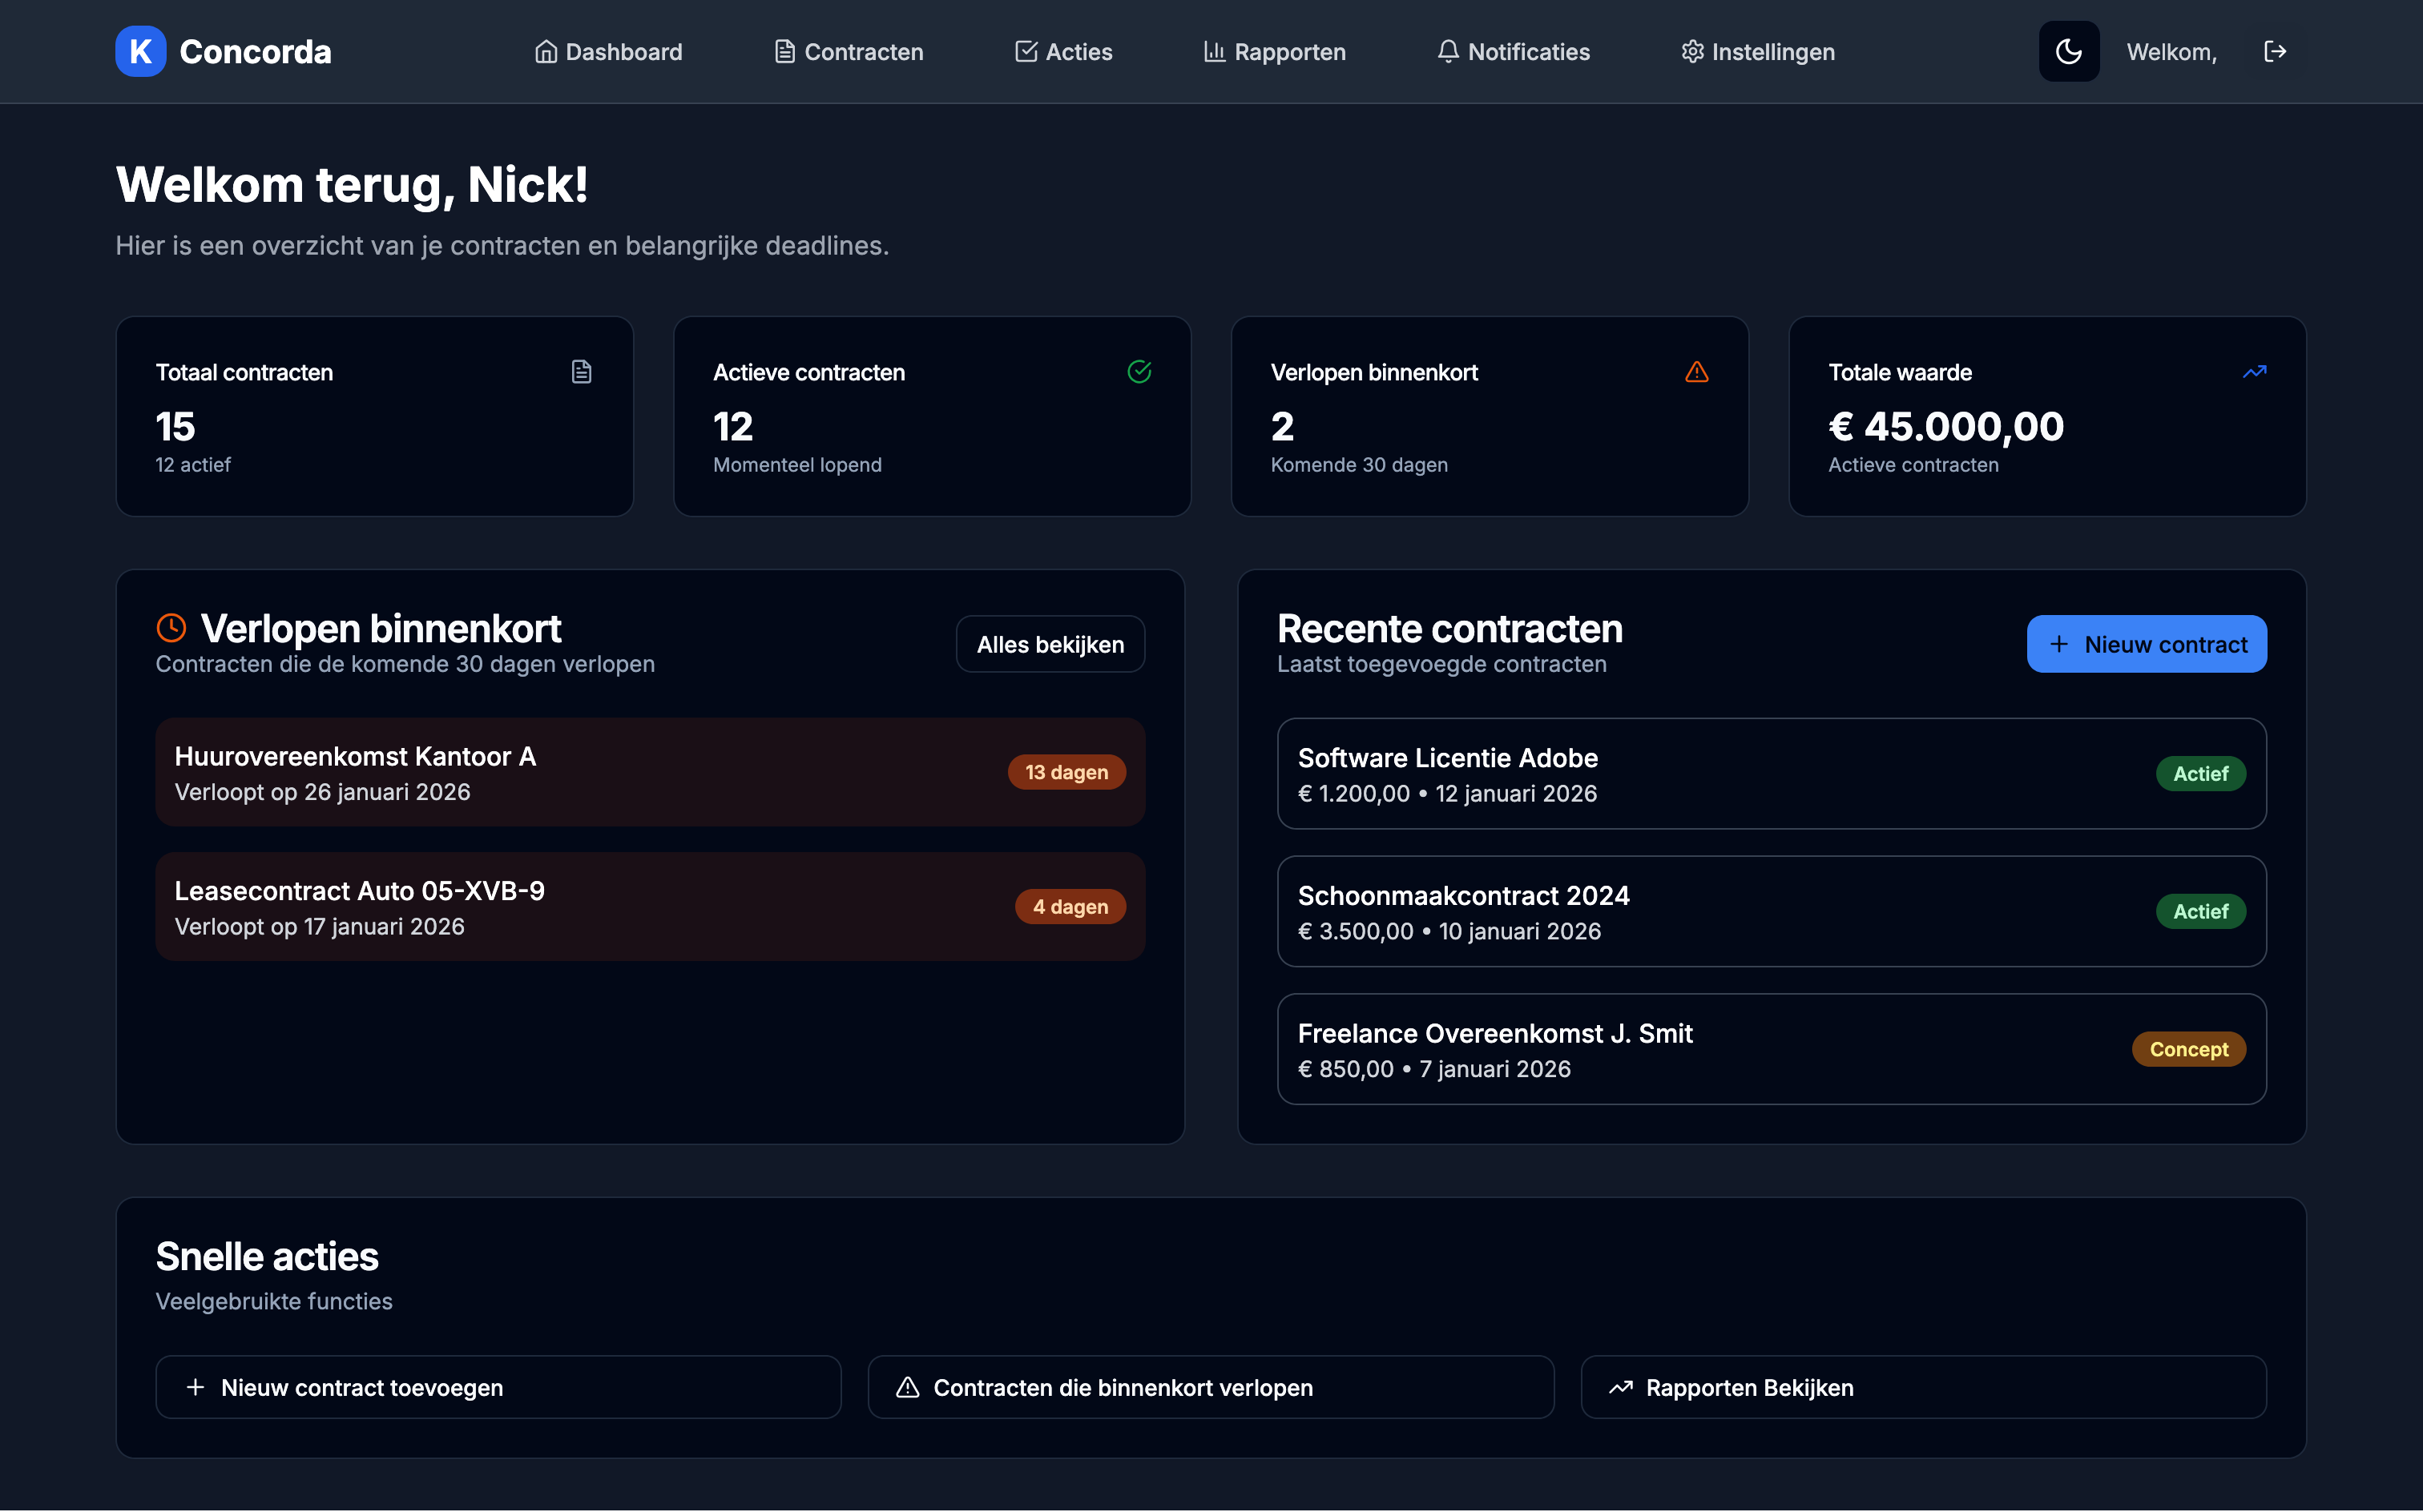Click the Nieuw contract button
The width and height of the screenshot is (2423, 1512).
(x=2147, y=643)
